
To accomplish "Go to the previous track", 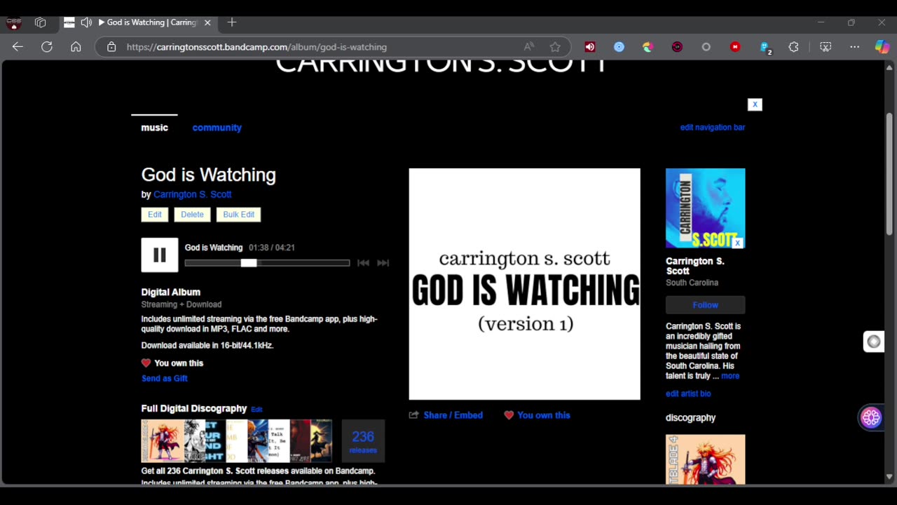I will [x=363, y=263].
